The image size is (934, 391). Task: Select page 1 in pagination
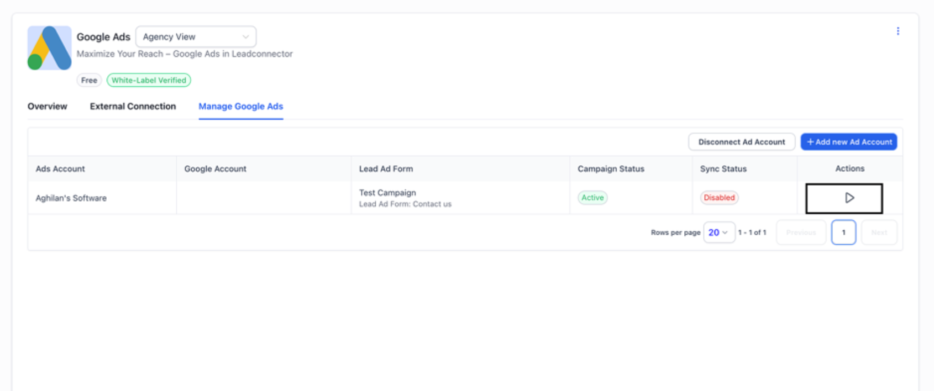coord(843,233)
